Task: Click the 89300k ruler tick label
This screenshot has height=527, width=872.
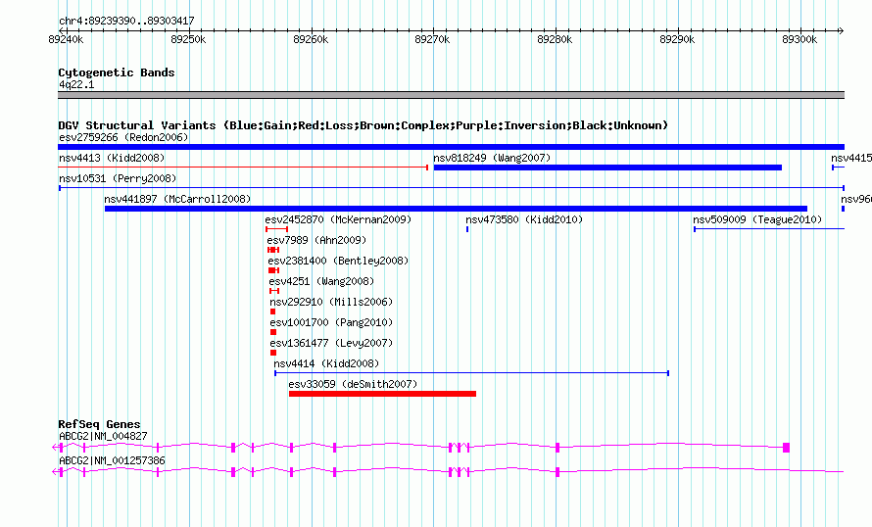Action: click(x=799, y=39)
